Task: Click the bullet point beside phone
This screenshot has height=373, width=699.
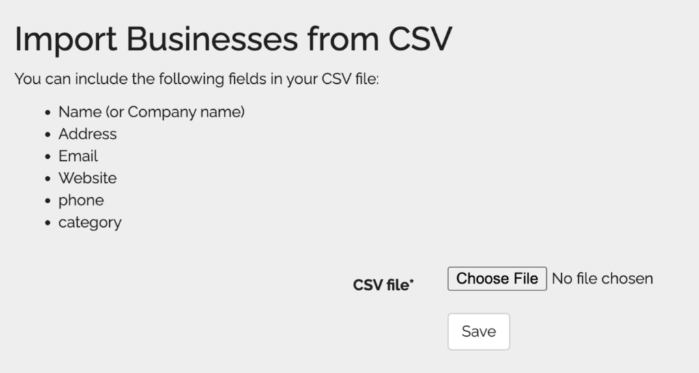Action: coord(48,201)
